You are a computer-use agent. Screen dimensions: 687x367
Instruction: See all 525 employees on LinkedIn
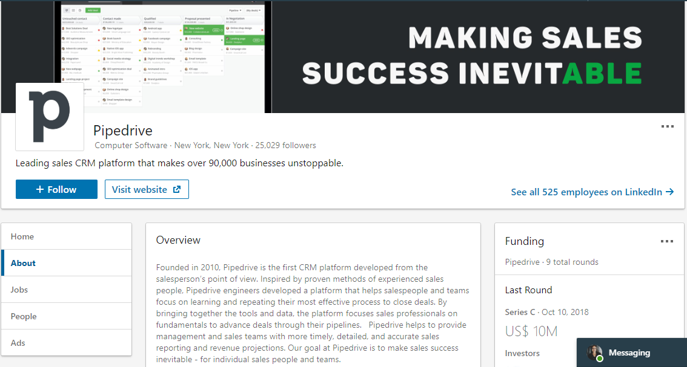[586, 192]
